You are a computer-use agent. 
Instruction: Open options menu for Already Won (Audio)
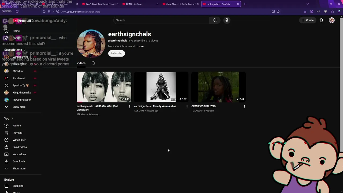[x=187, y=107]
